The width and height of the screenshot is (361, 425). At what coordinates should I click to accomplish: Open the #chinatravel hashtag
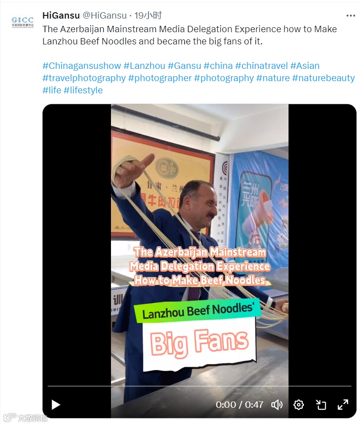pyautogui.click(x=261, y=66)
